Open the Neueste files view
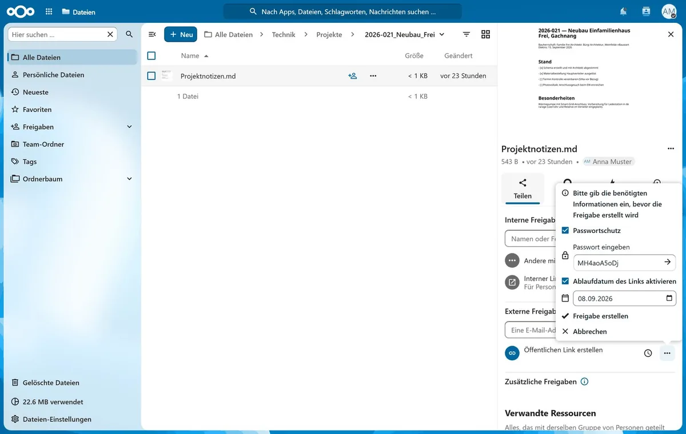Screen dimensions: 686x434 (x=72, y=92)
